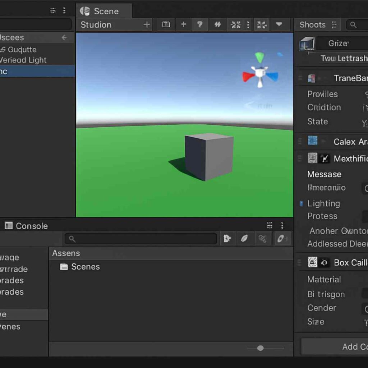This screenshot has height=368, width=368.
Task: Open the Console panel kebab menu
Action: point(282,225)
